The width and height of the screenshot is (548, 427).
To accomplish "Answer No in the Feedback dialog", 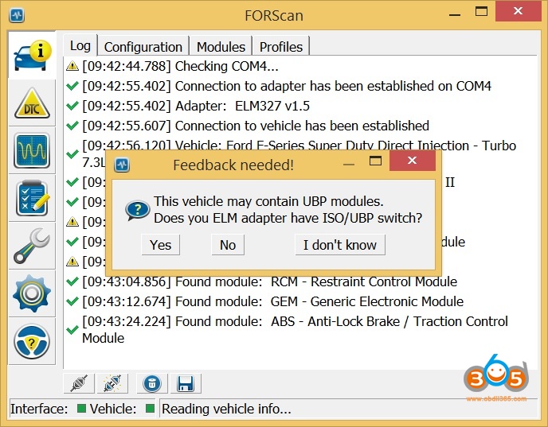I will (x=228, y=245).
